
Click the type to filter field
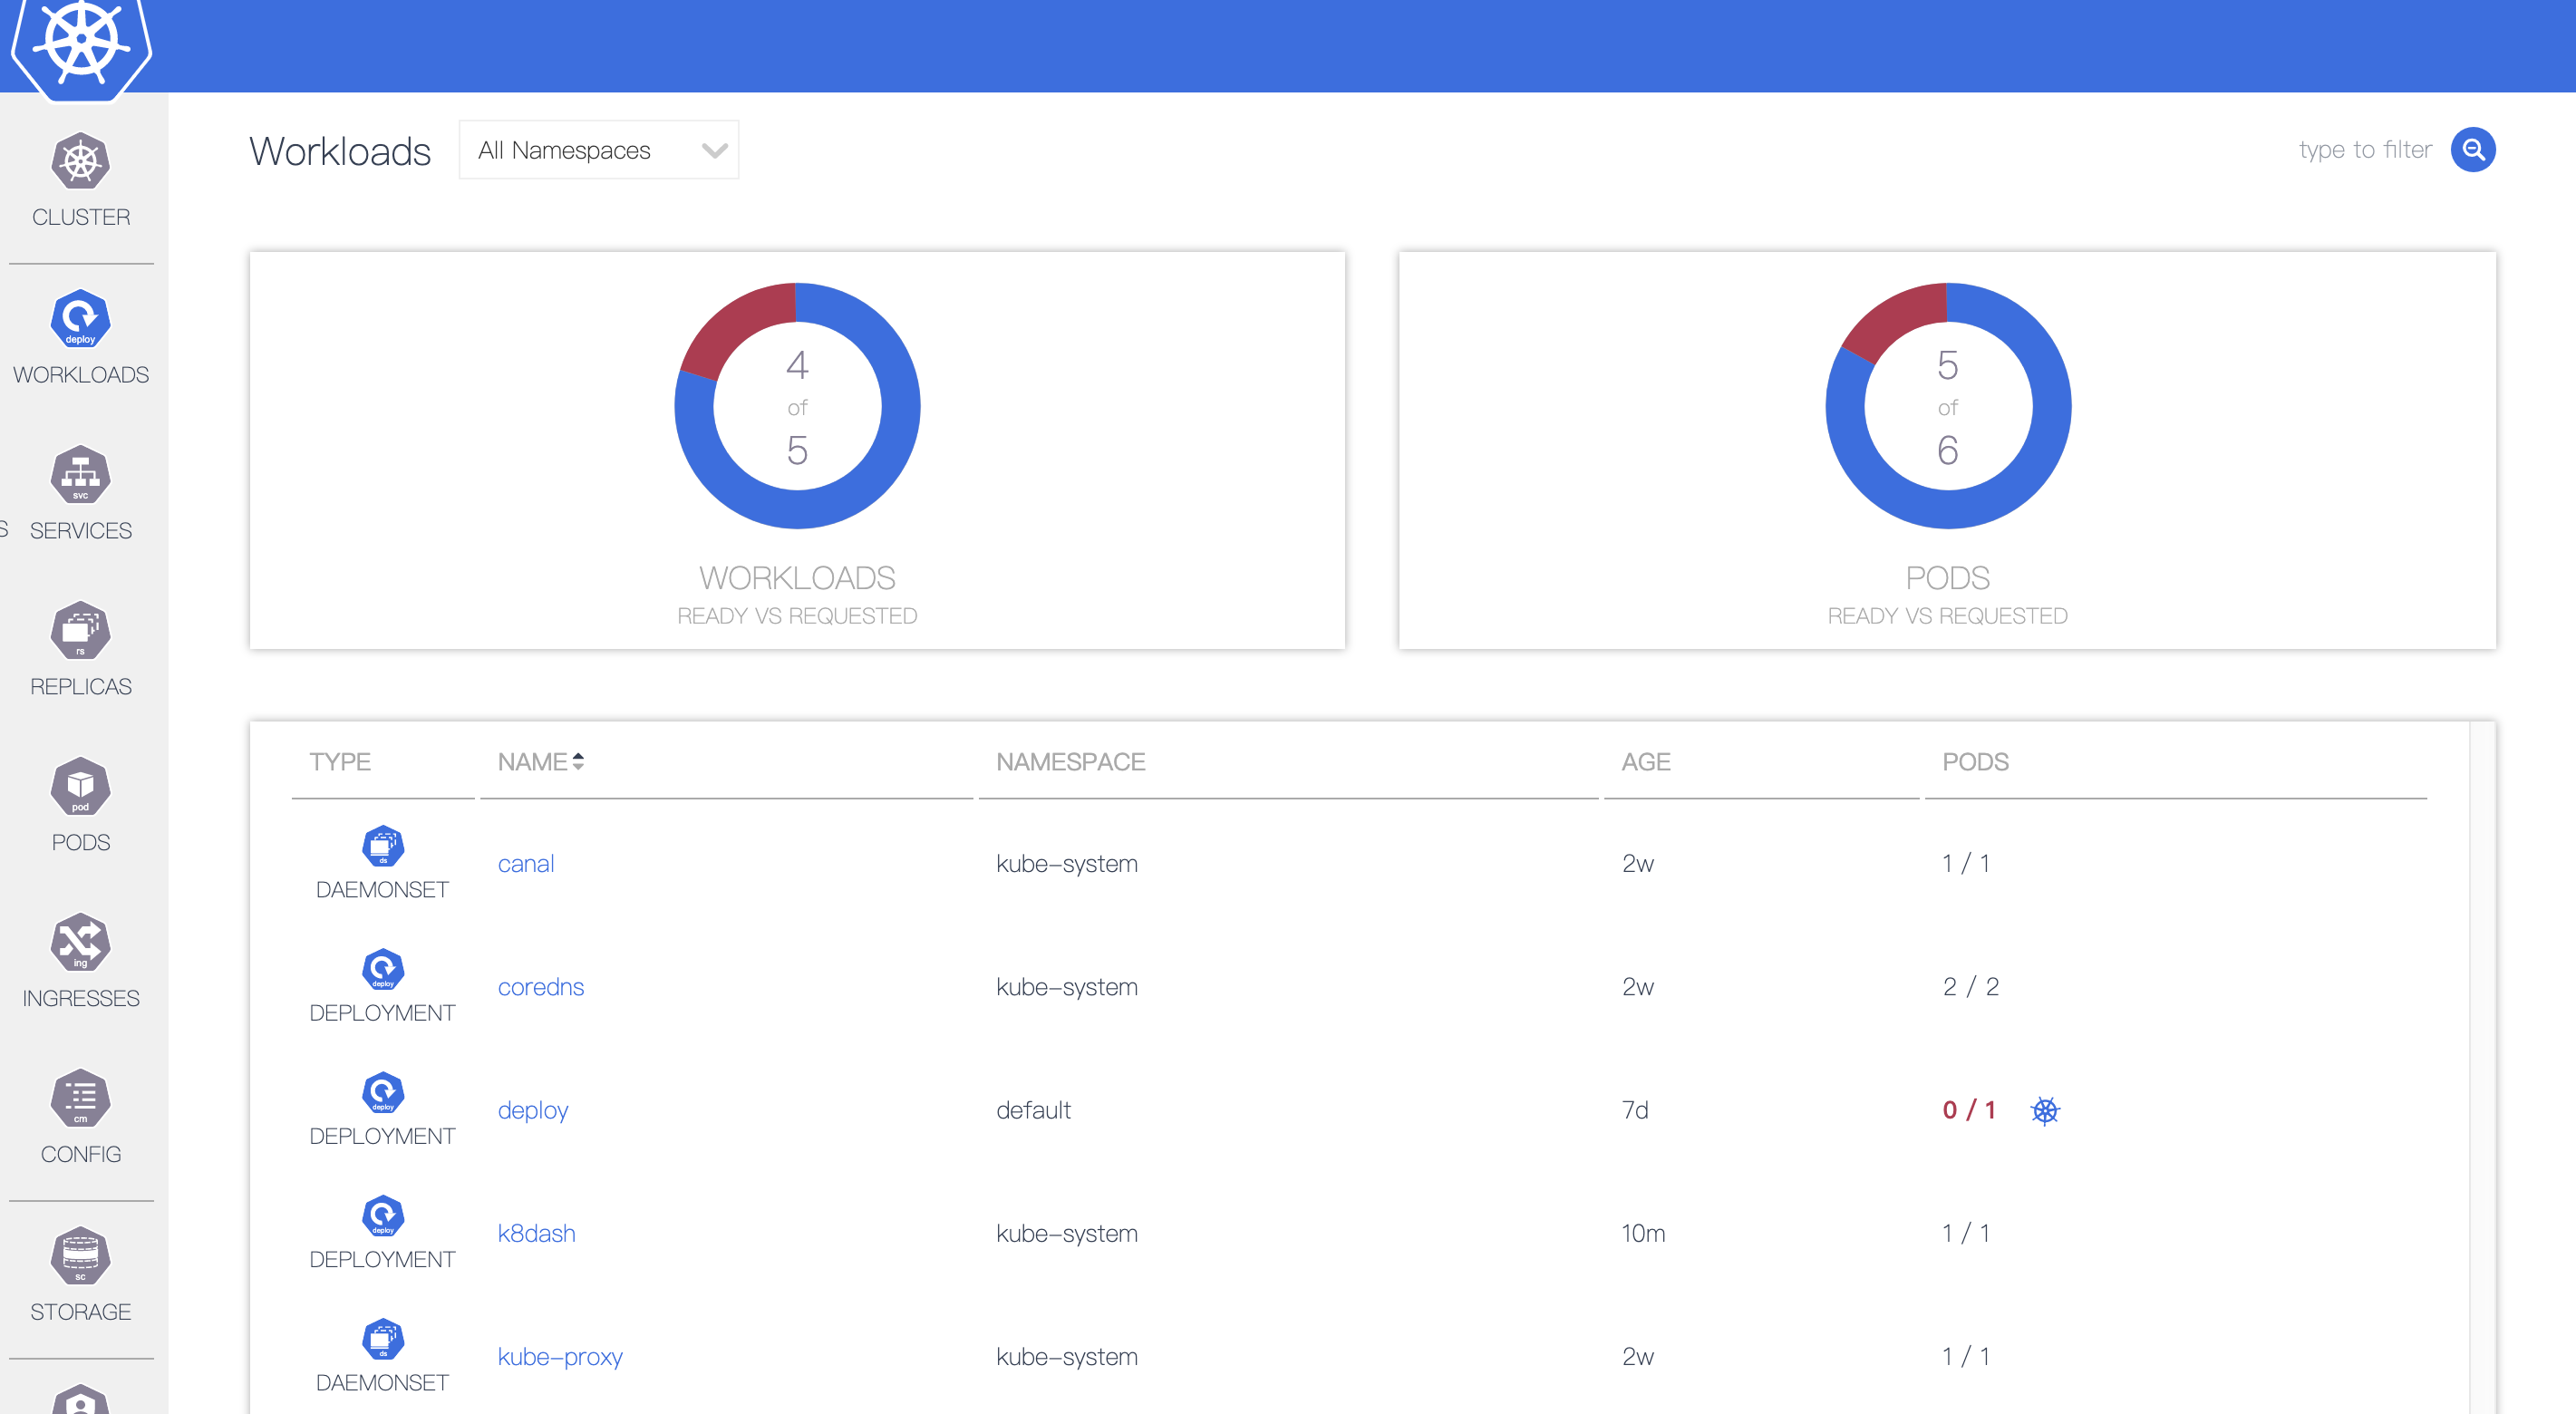click(2364, 150)
